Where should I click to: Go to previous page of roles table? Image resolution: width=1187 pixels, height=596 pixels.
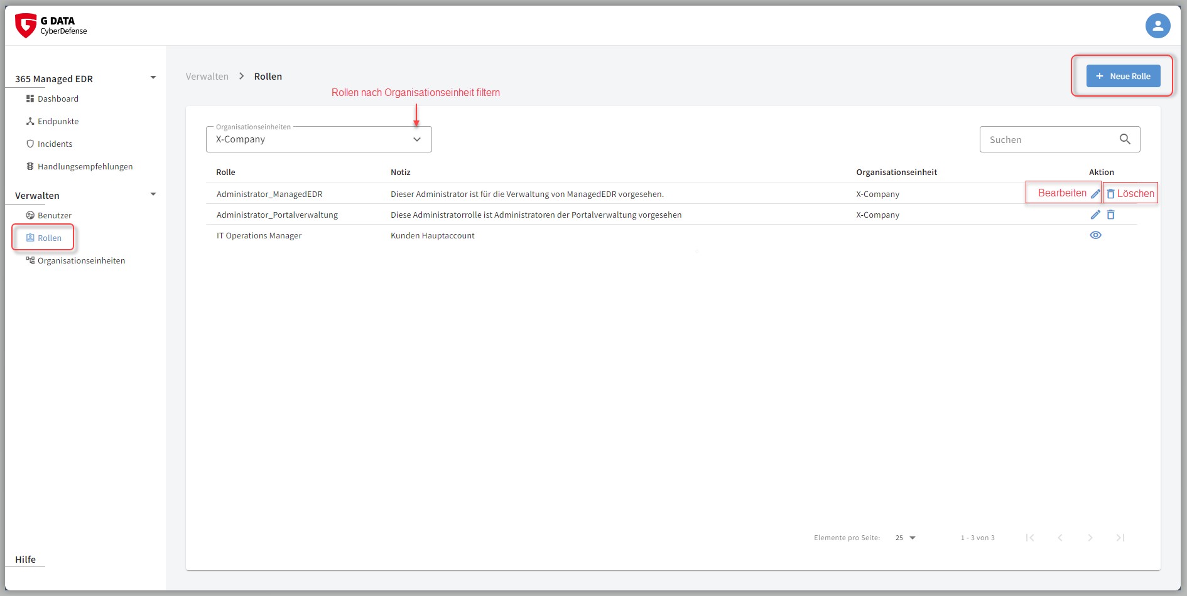pos(1060,538)
